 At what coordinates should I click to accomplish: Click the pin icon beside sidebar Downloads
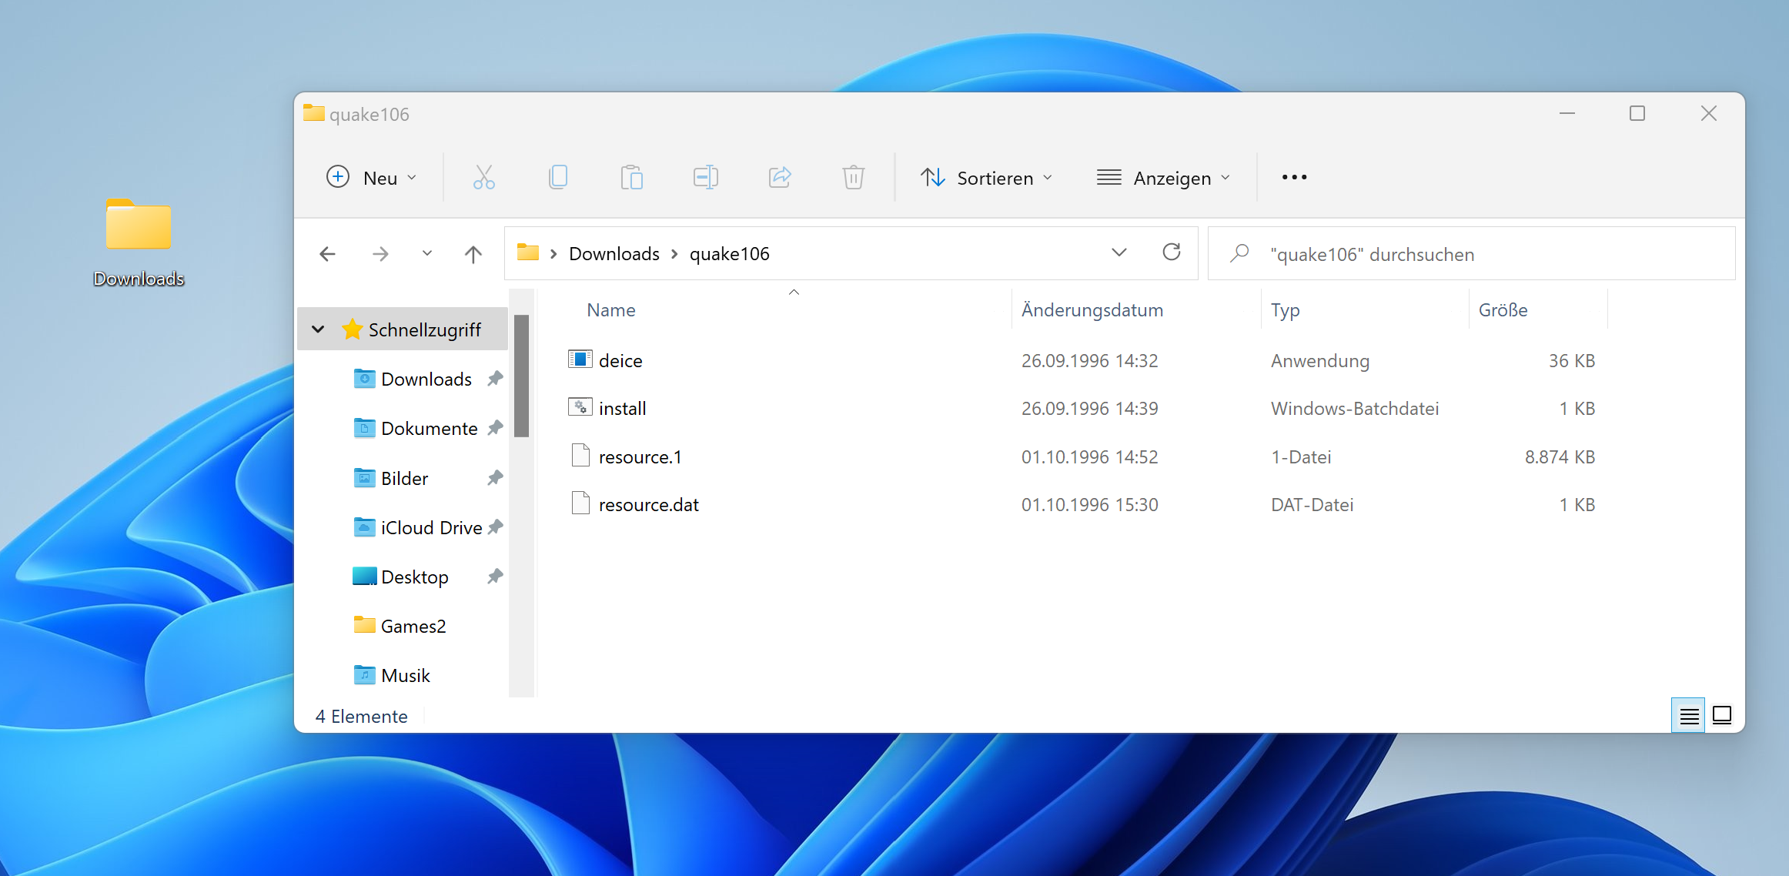coord(495,379)
